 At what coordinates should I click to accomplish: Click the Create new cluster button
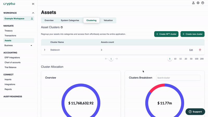pyautogui.click(x=192, y=34)
